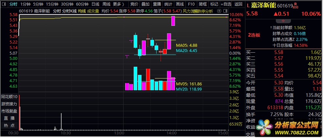This screenshot has height=138, width=324.
Task: Click the 十日总涨幅 value 14.58%
Action: point(301,45)
